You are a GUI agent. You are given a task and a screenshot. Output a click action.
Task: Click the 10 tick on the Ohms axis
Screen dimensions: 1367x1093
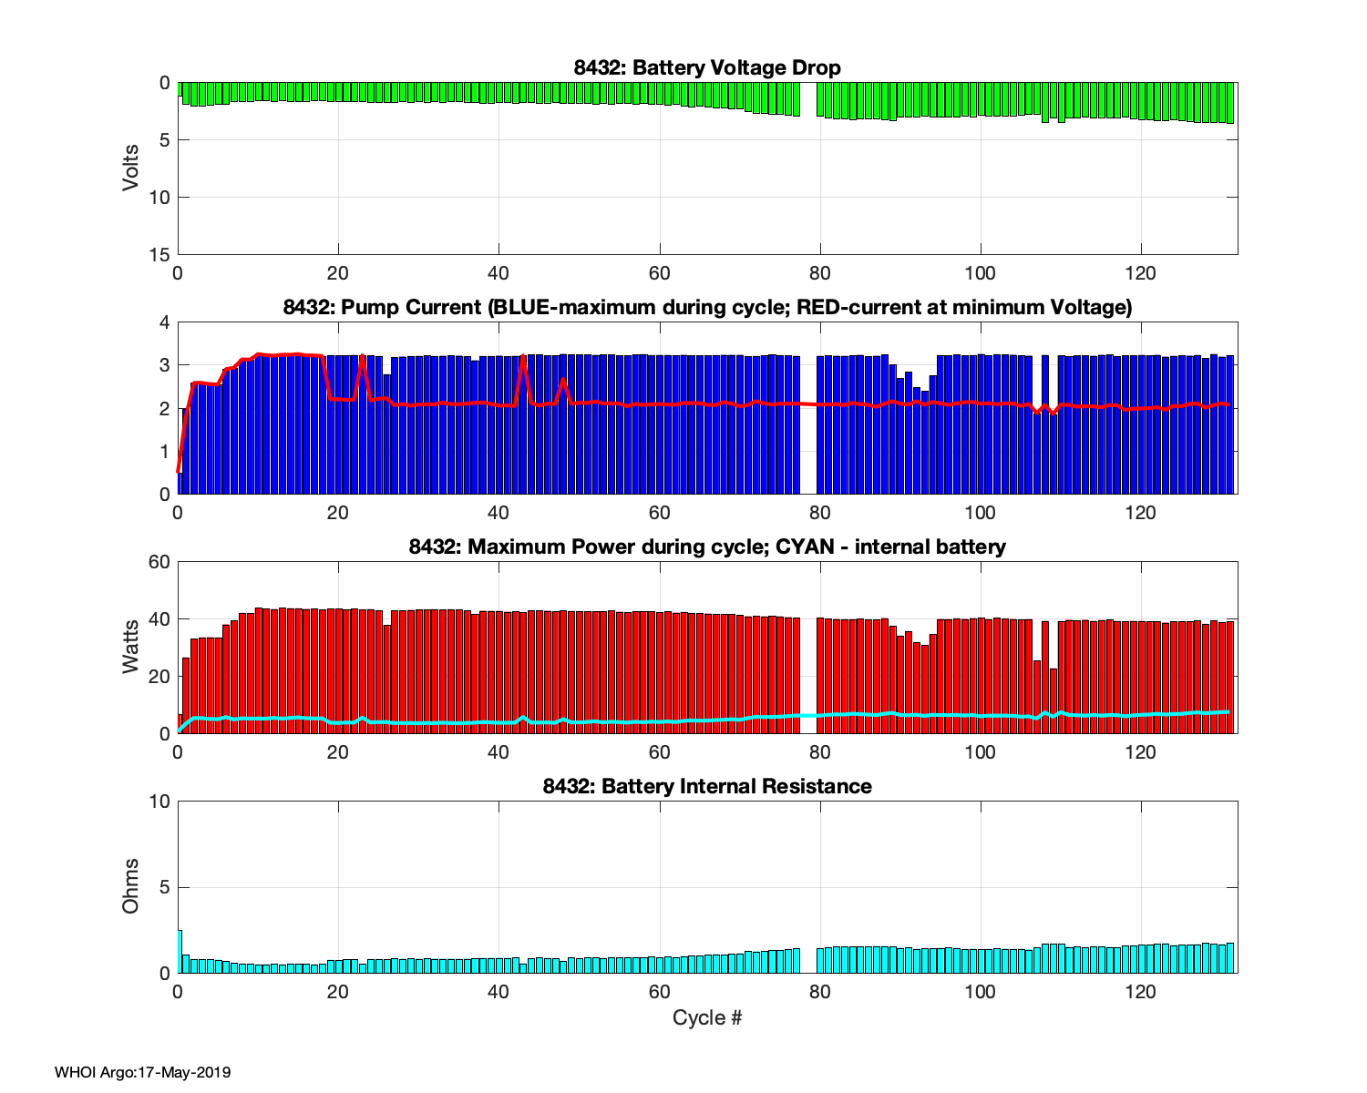pos(160,802)
